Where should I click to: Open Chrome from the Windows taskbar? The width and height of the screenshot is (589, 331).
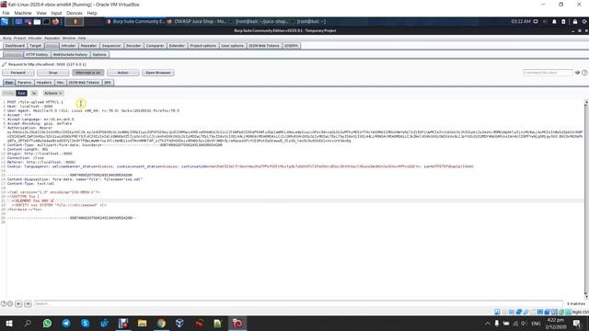pos(161,323)
